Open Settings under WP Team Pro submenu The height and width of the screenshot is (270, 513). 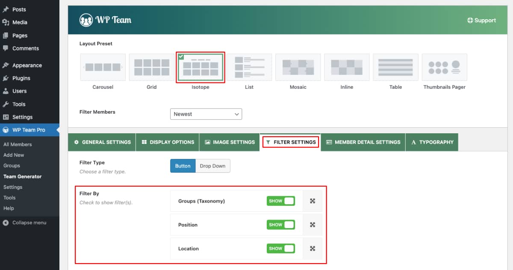[x=13, y=187]
